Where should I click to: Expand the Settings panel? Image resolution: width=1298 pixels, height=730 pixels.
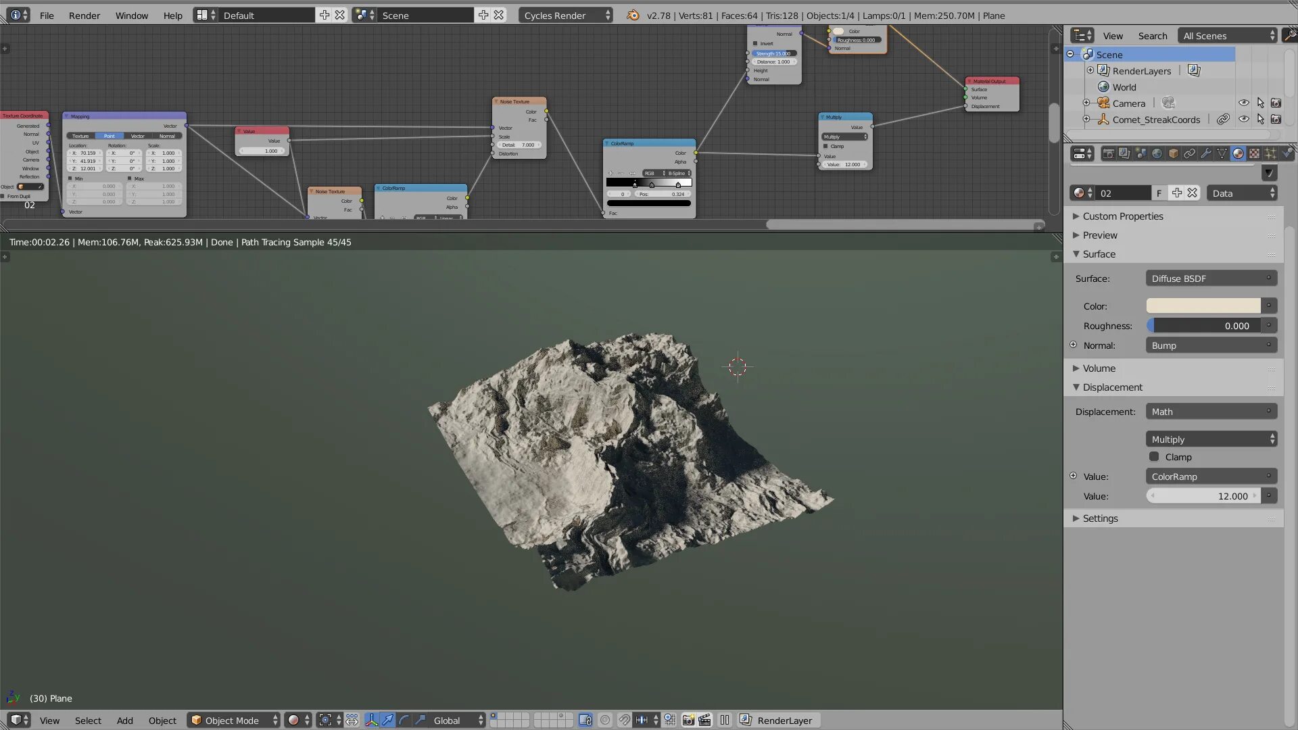click(1100, 518)
